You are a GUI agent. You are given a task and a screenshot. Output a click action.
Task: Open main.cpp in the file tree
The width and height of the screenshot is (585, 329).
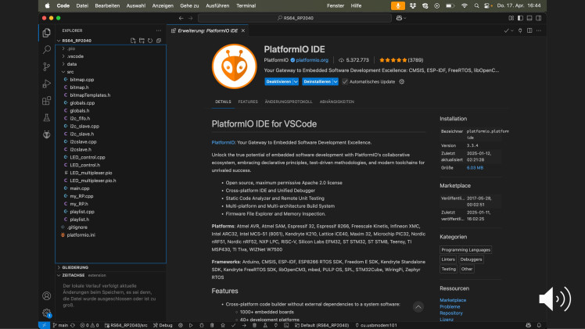pyautogui.click(x=79, y=188)
